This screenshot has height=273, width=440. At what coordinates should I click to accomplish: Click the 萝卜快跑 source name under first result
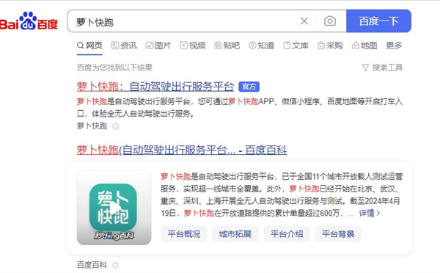[x=92, y=125]
